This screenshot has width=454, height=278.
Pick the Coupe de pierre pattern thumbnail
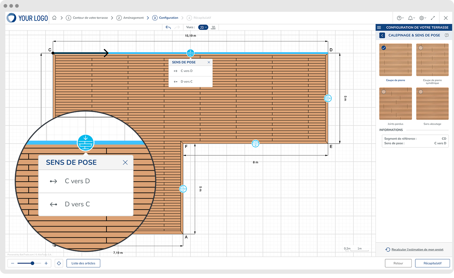(396, 60)
